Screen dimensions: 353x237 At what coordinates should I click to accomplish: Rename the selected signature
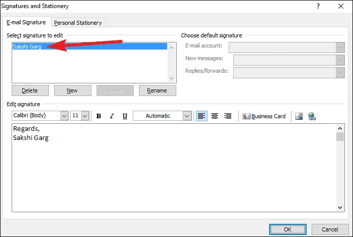157,90
